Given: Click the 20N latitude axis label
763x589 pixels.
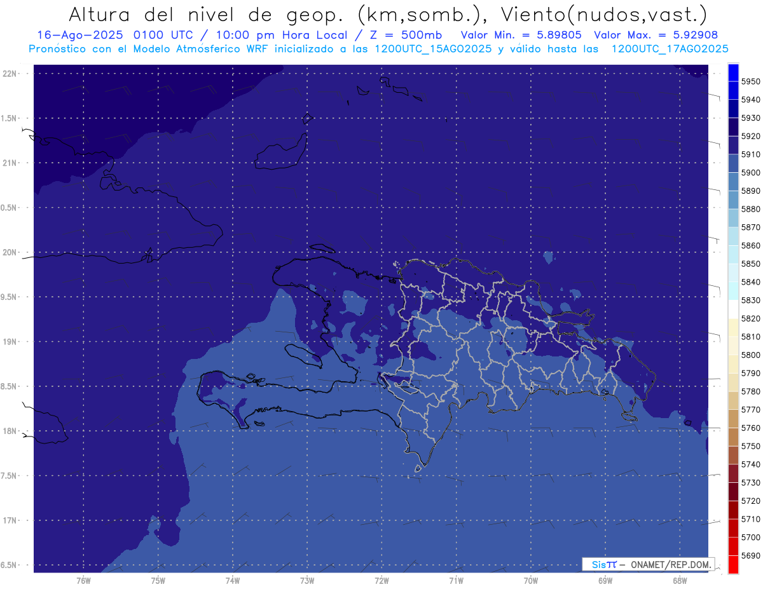Looking at the screenshot, I should click(11, 252).
